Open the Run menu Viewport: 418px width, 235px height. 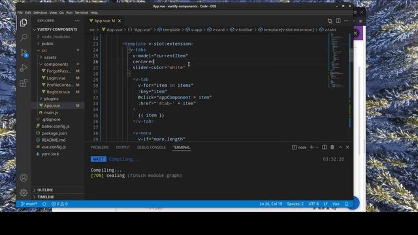coord(69,12)
